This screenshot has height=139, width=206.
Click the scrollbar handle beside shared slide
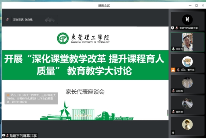tap(168, 113)
